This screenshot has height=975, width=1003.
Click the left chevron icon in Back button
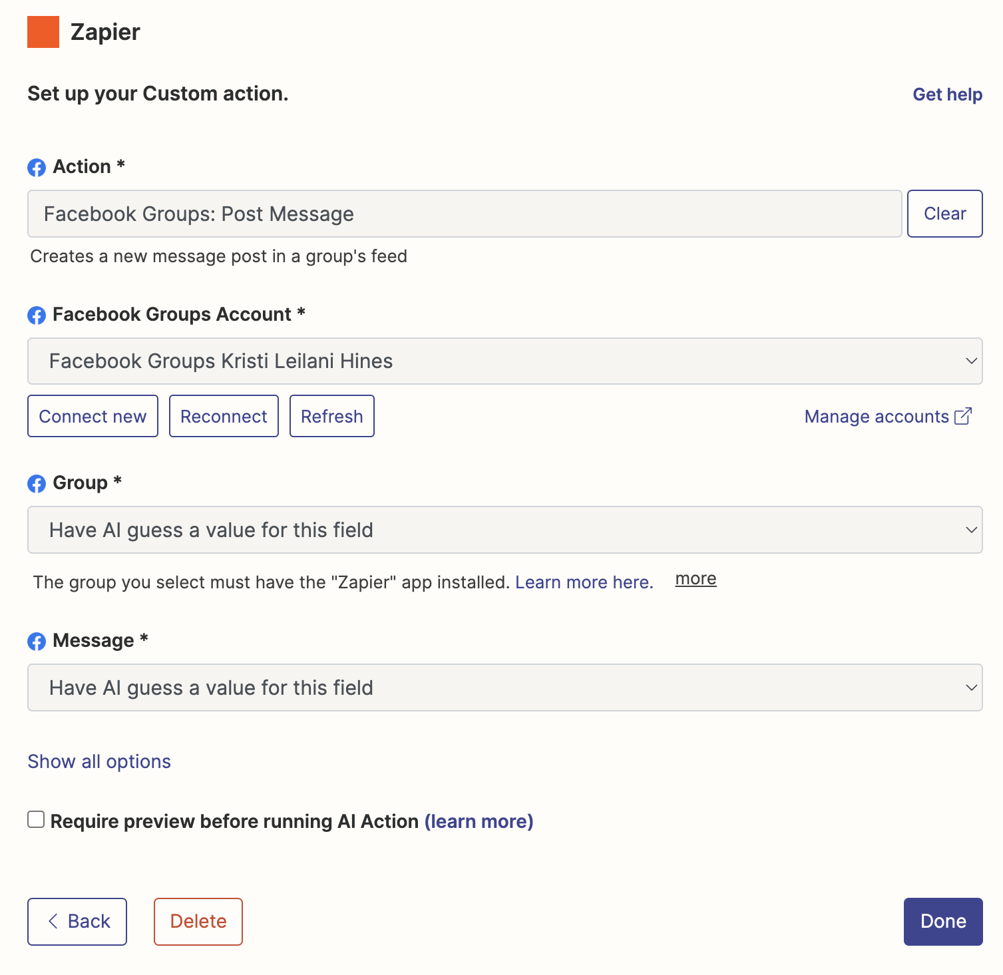(53, 921)
